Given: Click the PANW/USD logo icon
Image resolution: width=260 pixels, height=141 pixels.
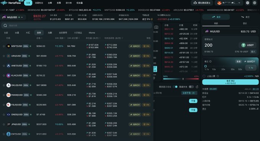Looking at the screenshot, I should tap(8, 95).
